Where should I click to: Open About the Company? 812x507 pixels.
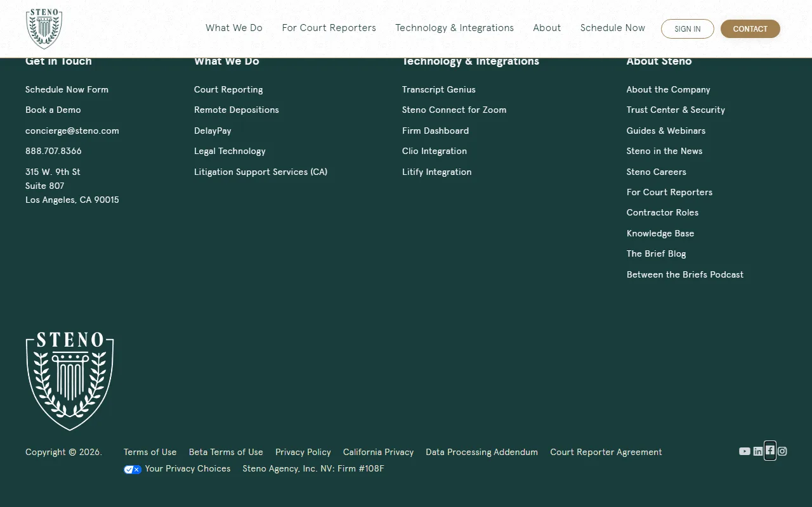click(669, 89)
